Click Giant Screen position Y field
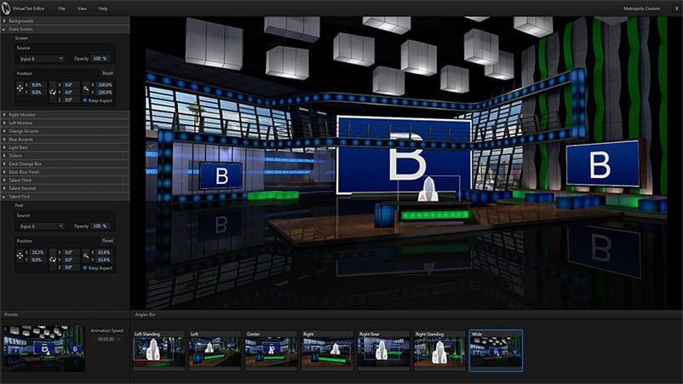The width and height of the screenshot is (683, 384). tap(37, 92)
